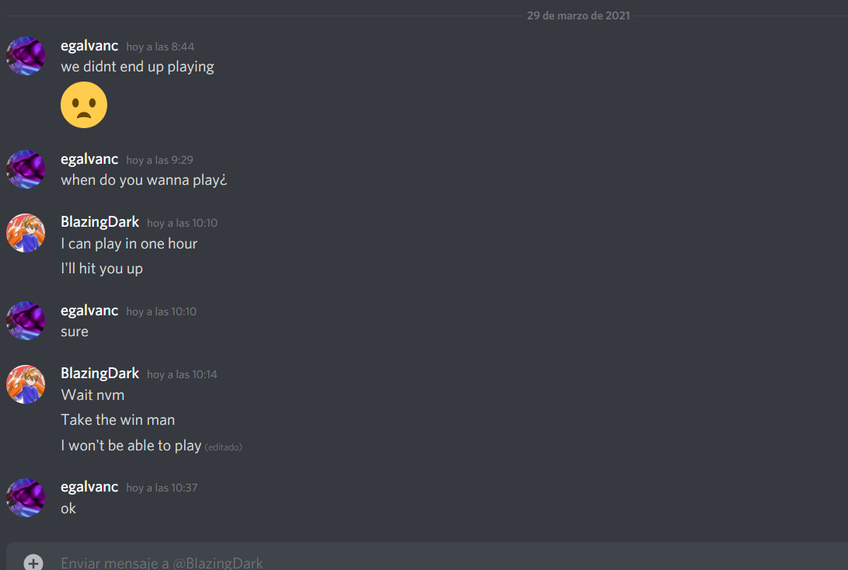Open egalvanc's avatar on the 9:29 message
The height and width of the screenshot is (570, 848).
(x=26, y=169)
